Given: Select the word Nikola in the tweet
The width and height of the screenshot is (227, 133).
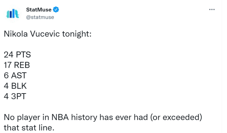Looking at the screenshot, I should [16, 34].
